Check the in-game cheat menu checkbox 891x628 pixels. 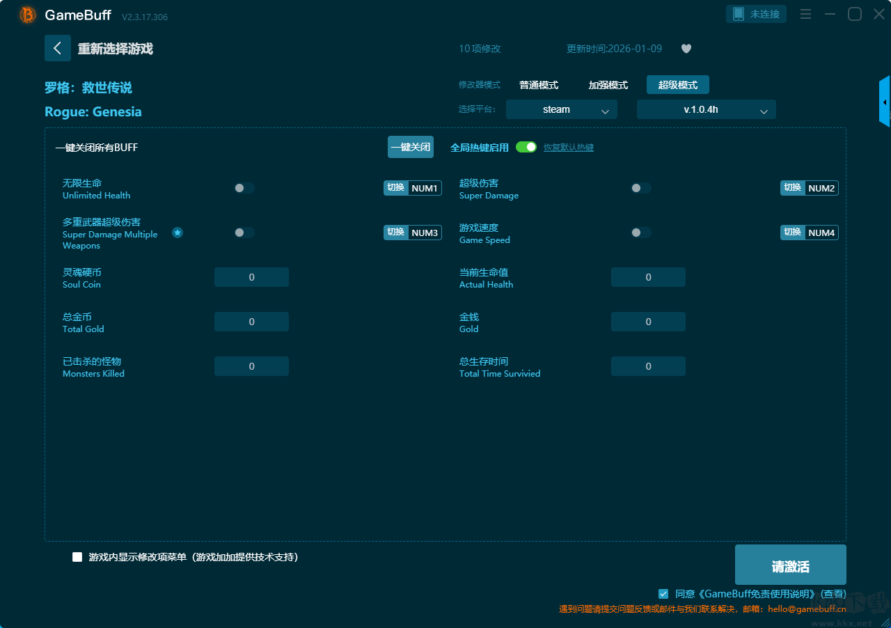coord(77,557)
